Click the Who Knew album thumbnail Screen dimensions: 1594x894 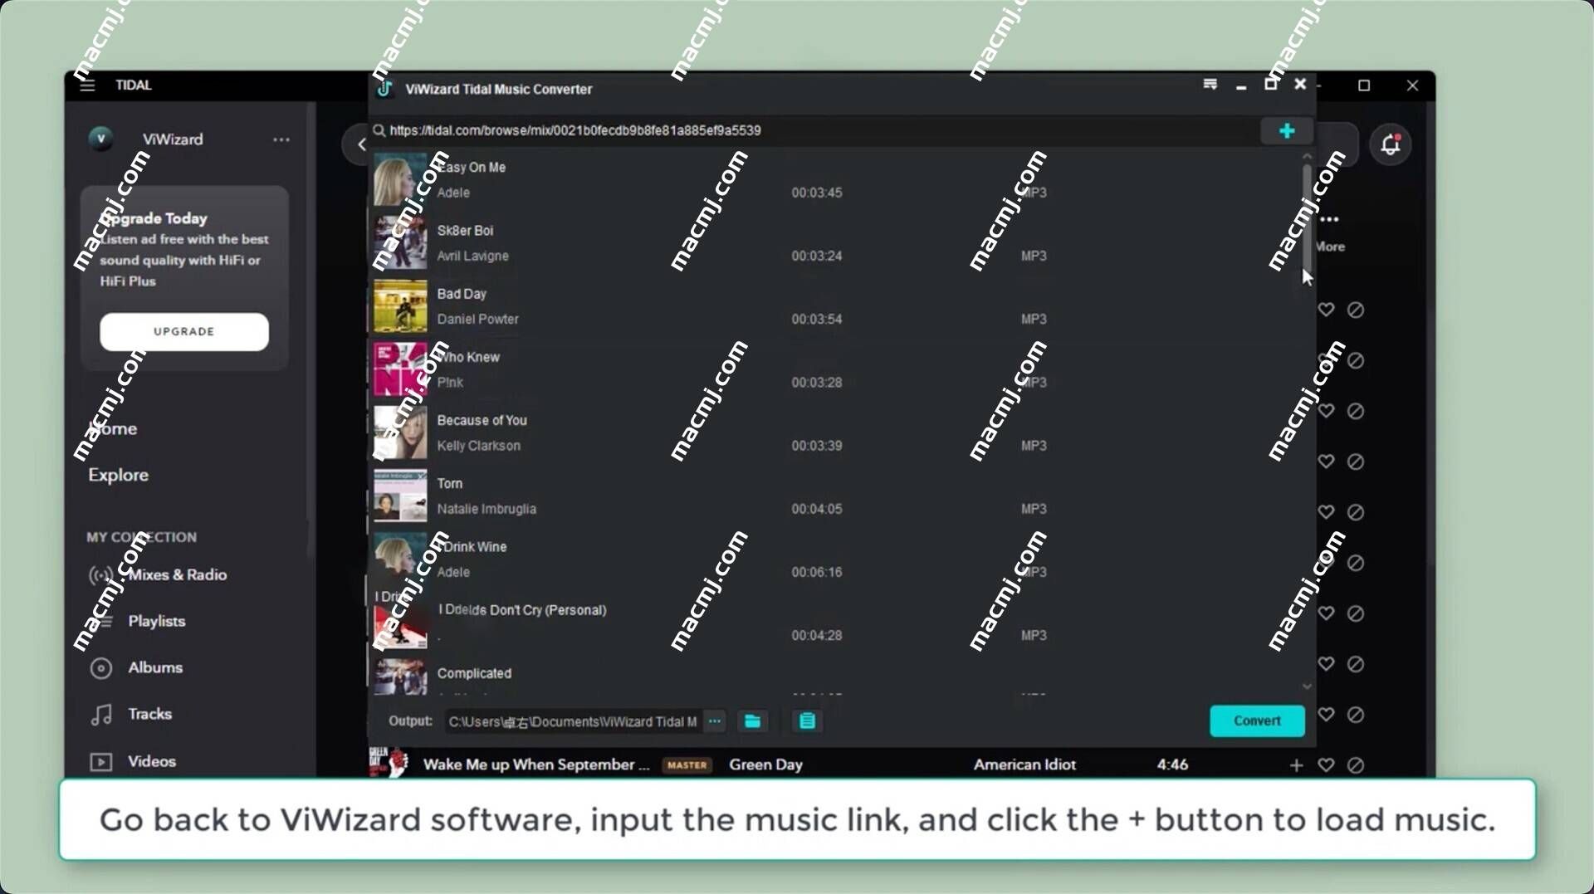tap(400, 369)
